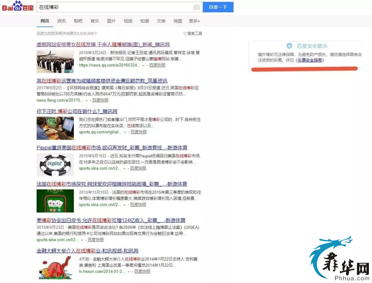Click the shield icon beside 百度安全提示
The height and width of the screenshot is (283, 372).
[289, 46]
